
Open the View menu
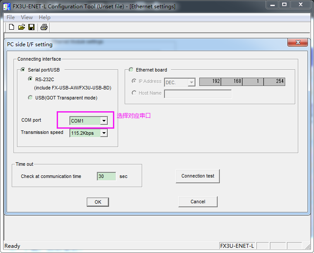27,17
